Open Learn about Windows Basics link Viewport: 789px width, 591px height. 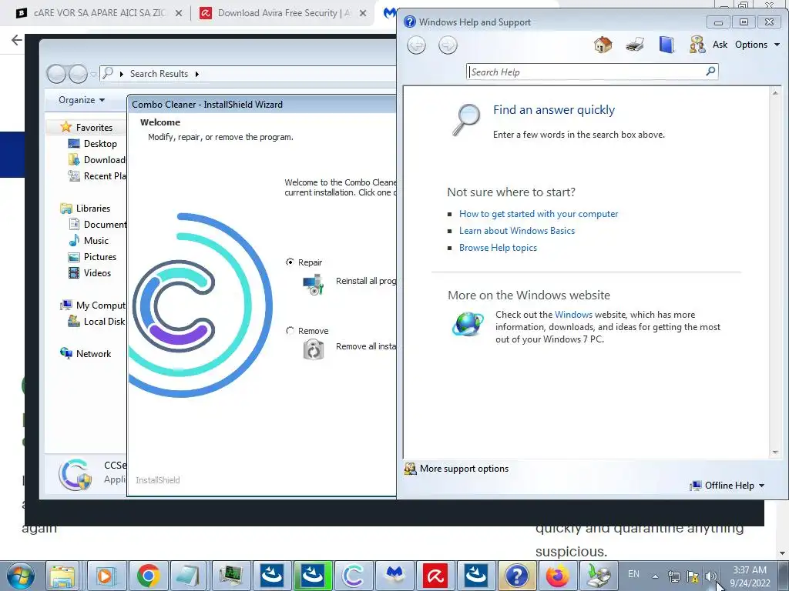(x=517, y=231)
